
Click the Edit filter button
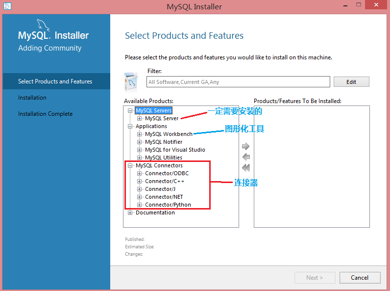pos(351,82)
